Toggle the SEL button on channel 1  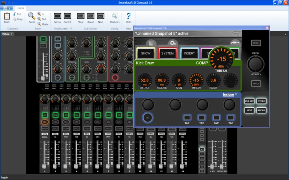pyautogui.click(x=45, y=122)
